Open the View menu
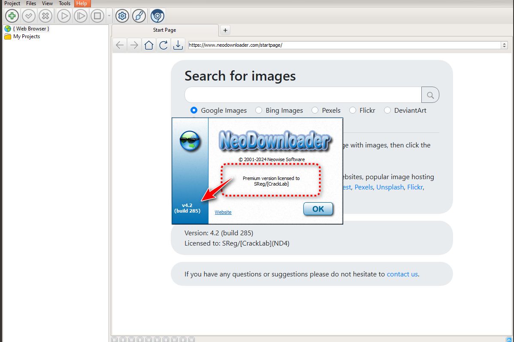514x342 pixels. (x=47, y=3)
